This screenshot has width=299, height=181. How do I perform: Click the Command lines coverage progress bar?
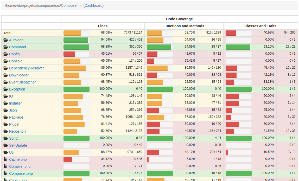point(77,47)
